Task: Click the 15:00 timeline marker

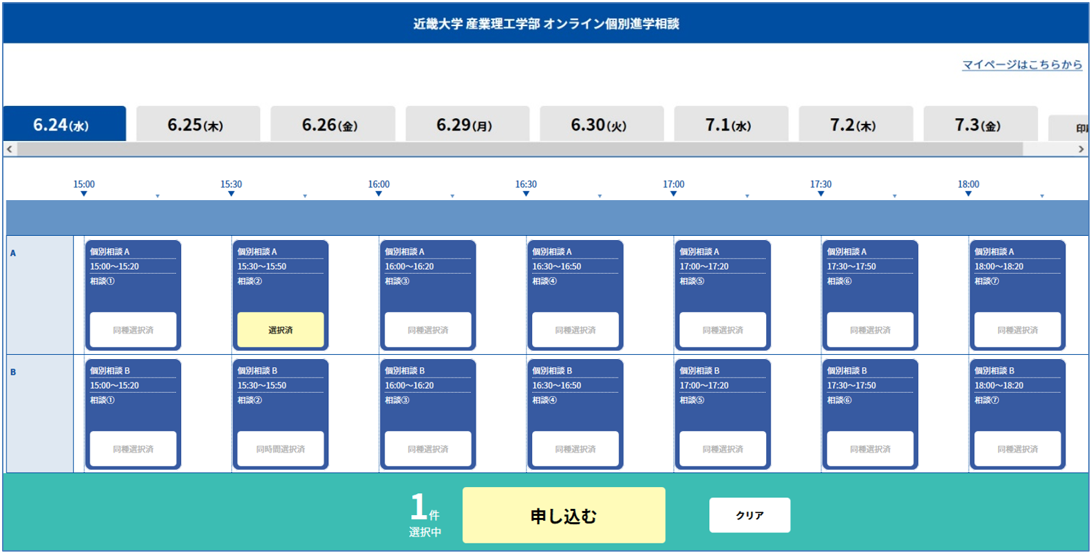Action: pos(84,188)
